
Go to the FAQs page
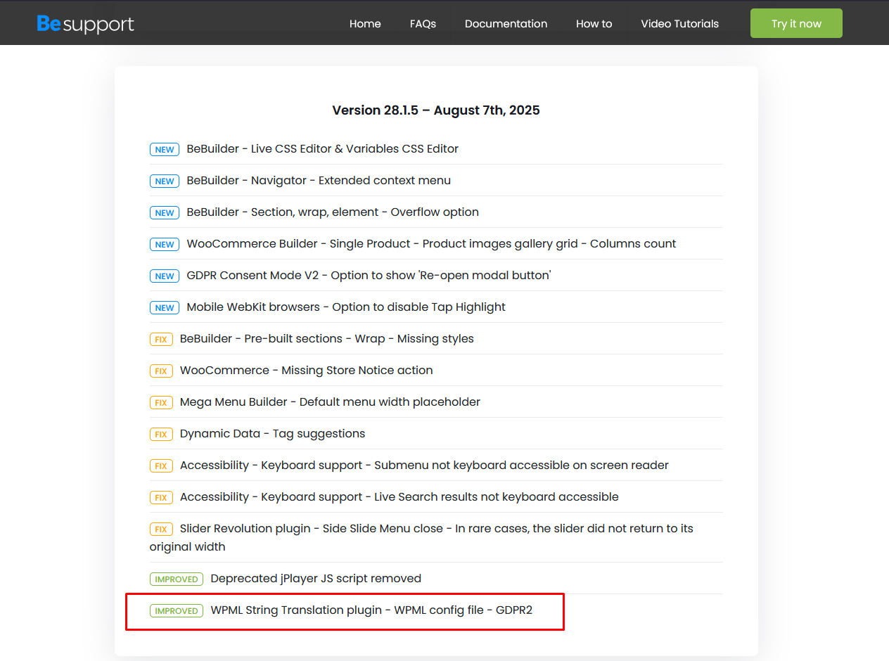click(x=423, y=24)
